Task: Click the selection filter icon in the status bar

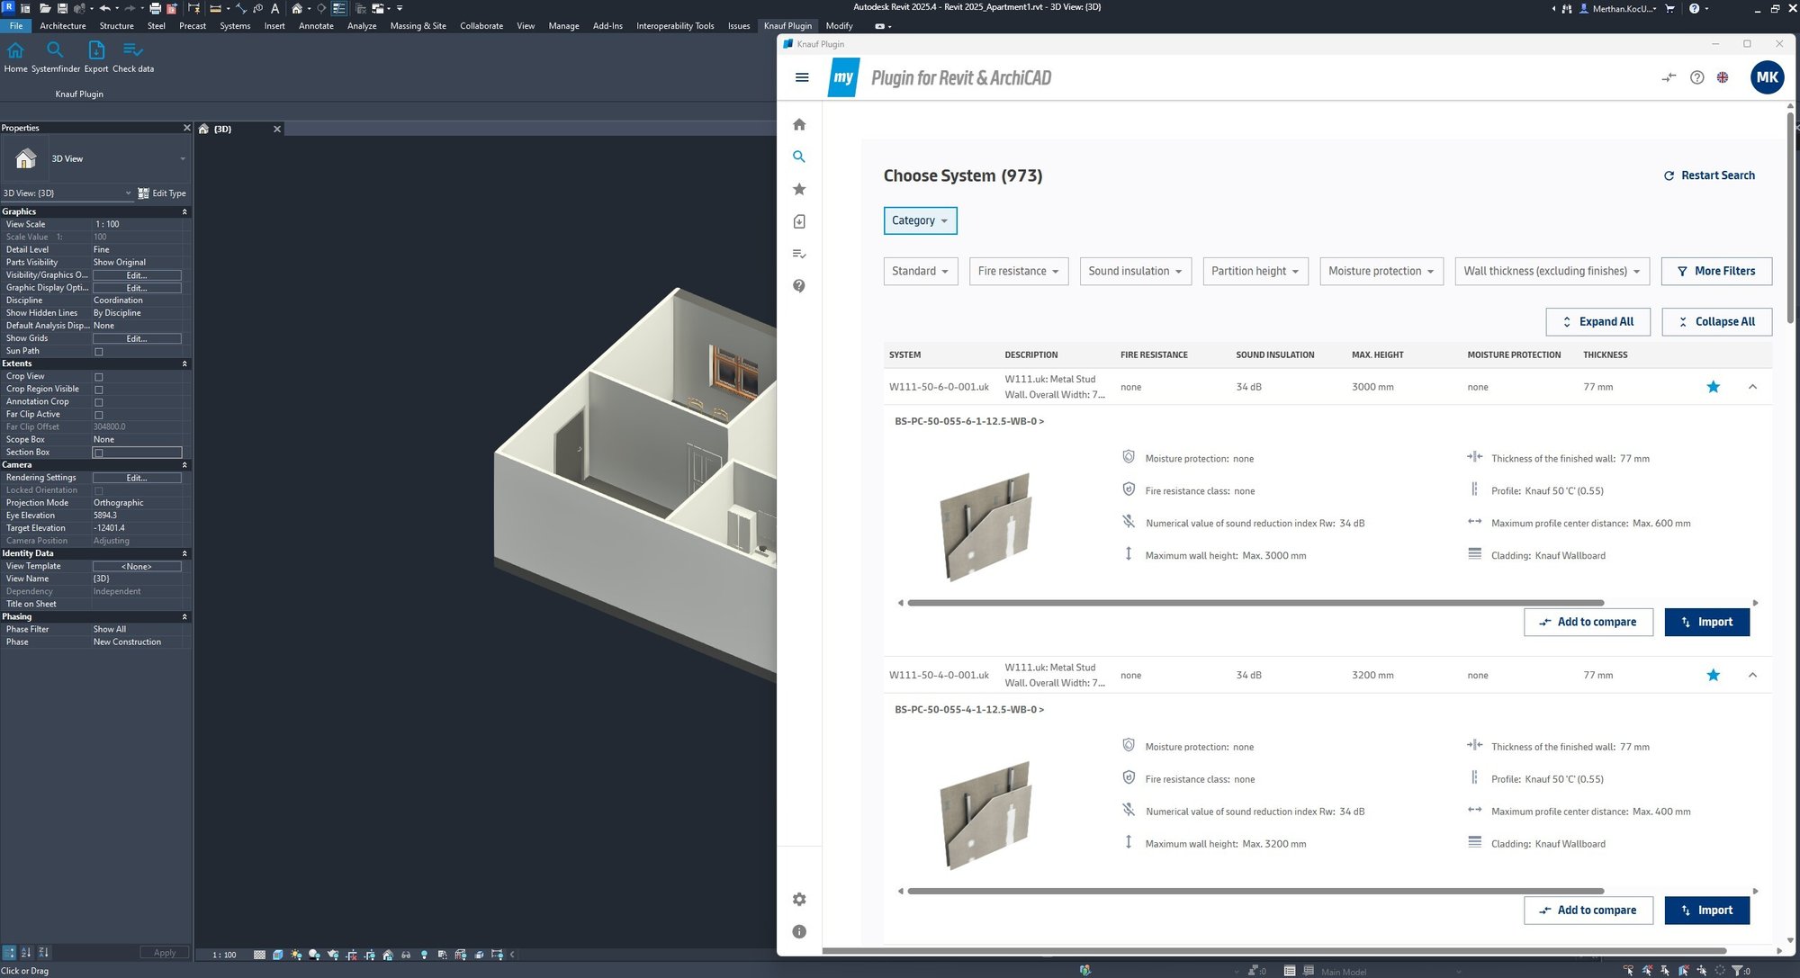Action: [x=1738, y=971]
